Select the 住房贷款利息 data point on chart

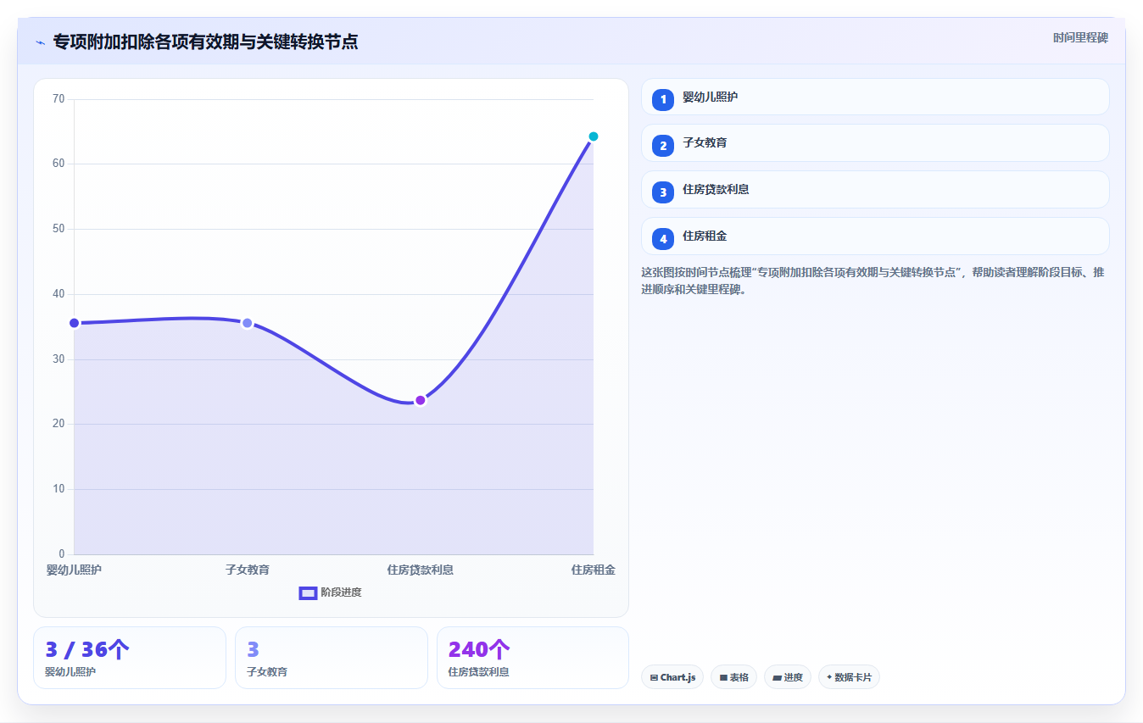click(x=421, y=400)
